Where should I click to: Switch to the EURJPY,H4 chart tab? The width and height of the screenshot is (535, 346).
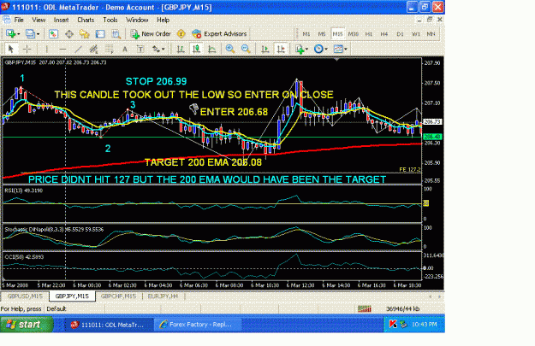click(x=163, y=296)
